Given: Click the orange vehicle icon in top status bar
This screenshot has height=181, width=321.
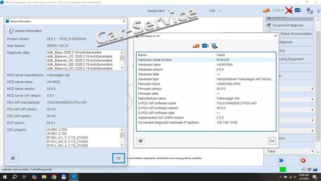Looking at the screenshot, I should (266, 10).
